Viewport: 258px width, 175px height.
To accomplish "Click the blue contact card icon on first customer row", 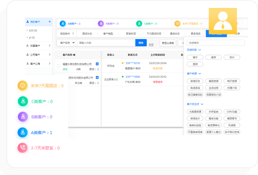I will click(x=97, y=64).
